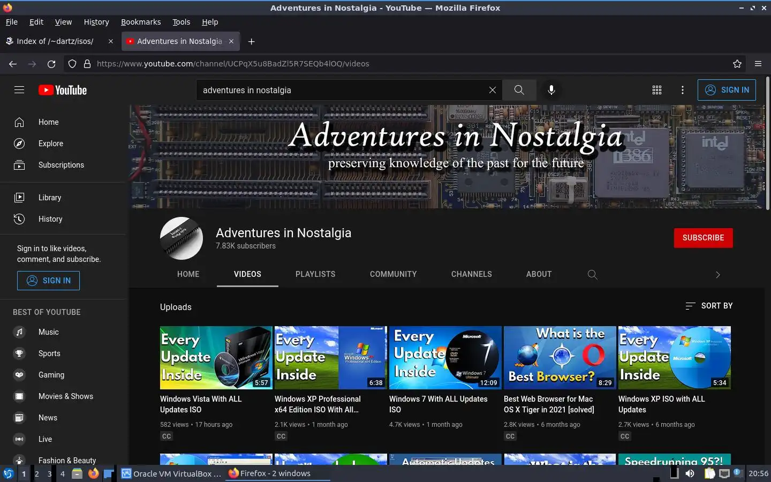Switch to the Index of /~dartz/isos/ tab
The image size is (771, 482).
coord(59,41)
